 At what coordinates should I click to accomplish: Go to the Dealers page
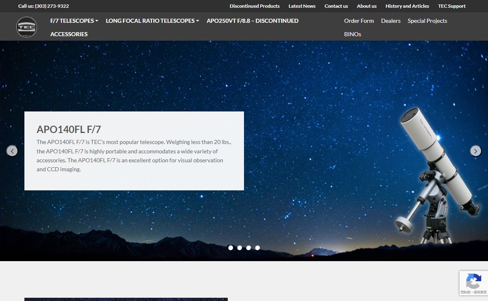391,21
